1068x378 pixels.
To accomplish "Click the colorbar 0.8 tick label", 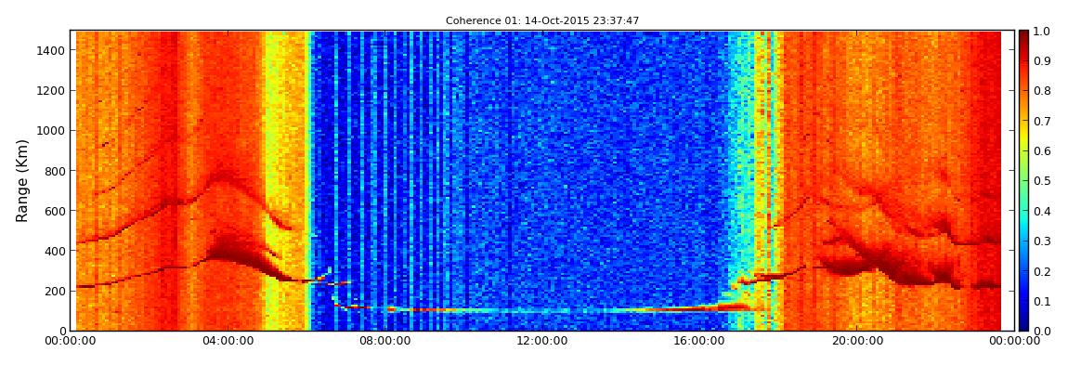I will click(x=1044, y=91).
